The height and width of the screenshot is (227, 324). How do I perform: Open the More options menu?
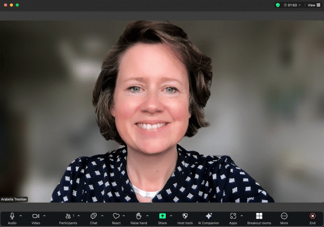pos(284,216)
